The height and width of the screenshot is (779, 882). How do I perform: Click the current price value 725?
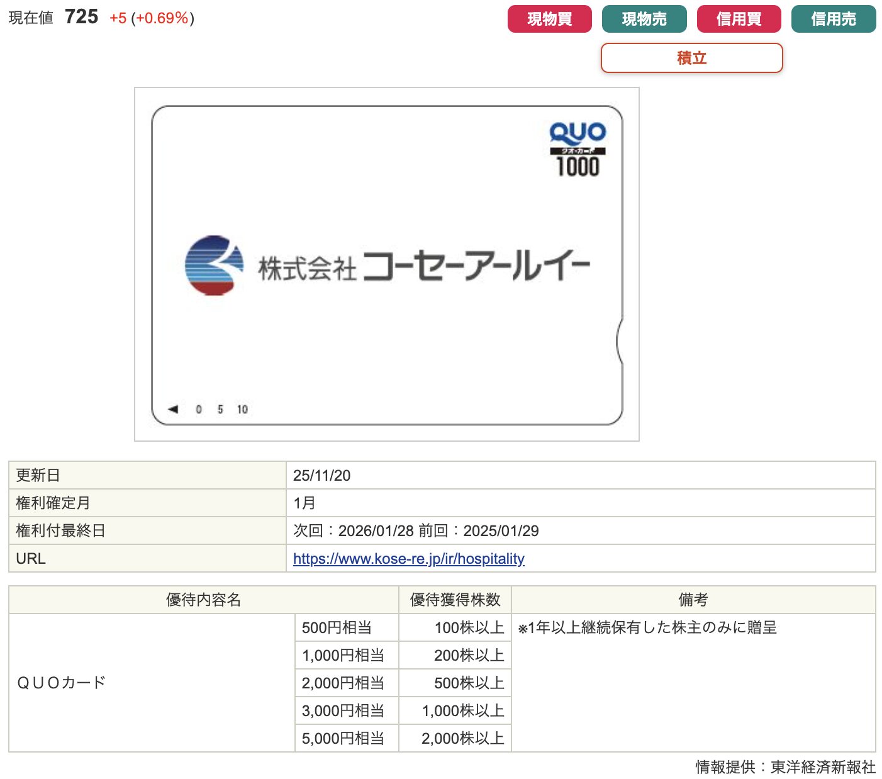pos(81,17)
